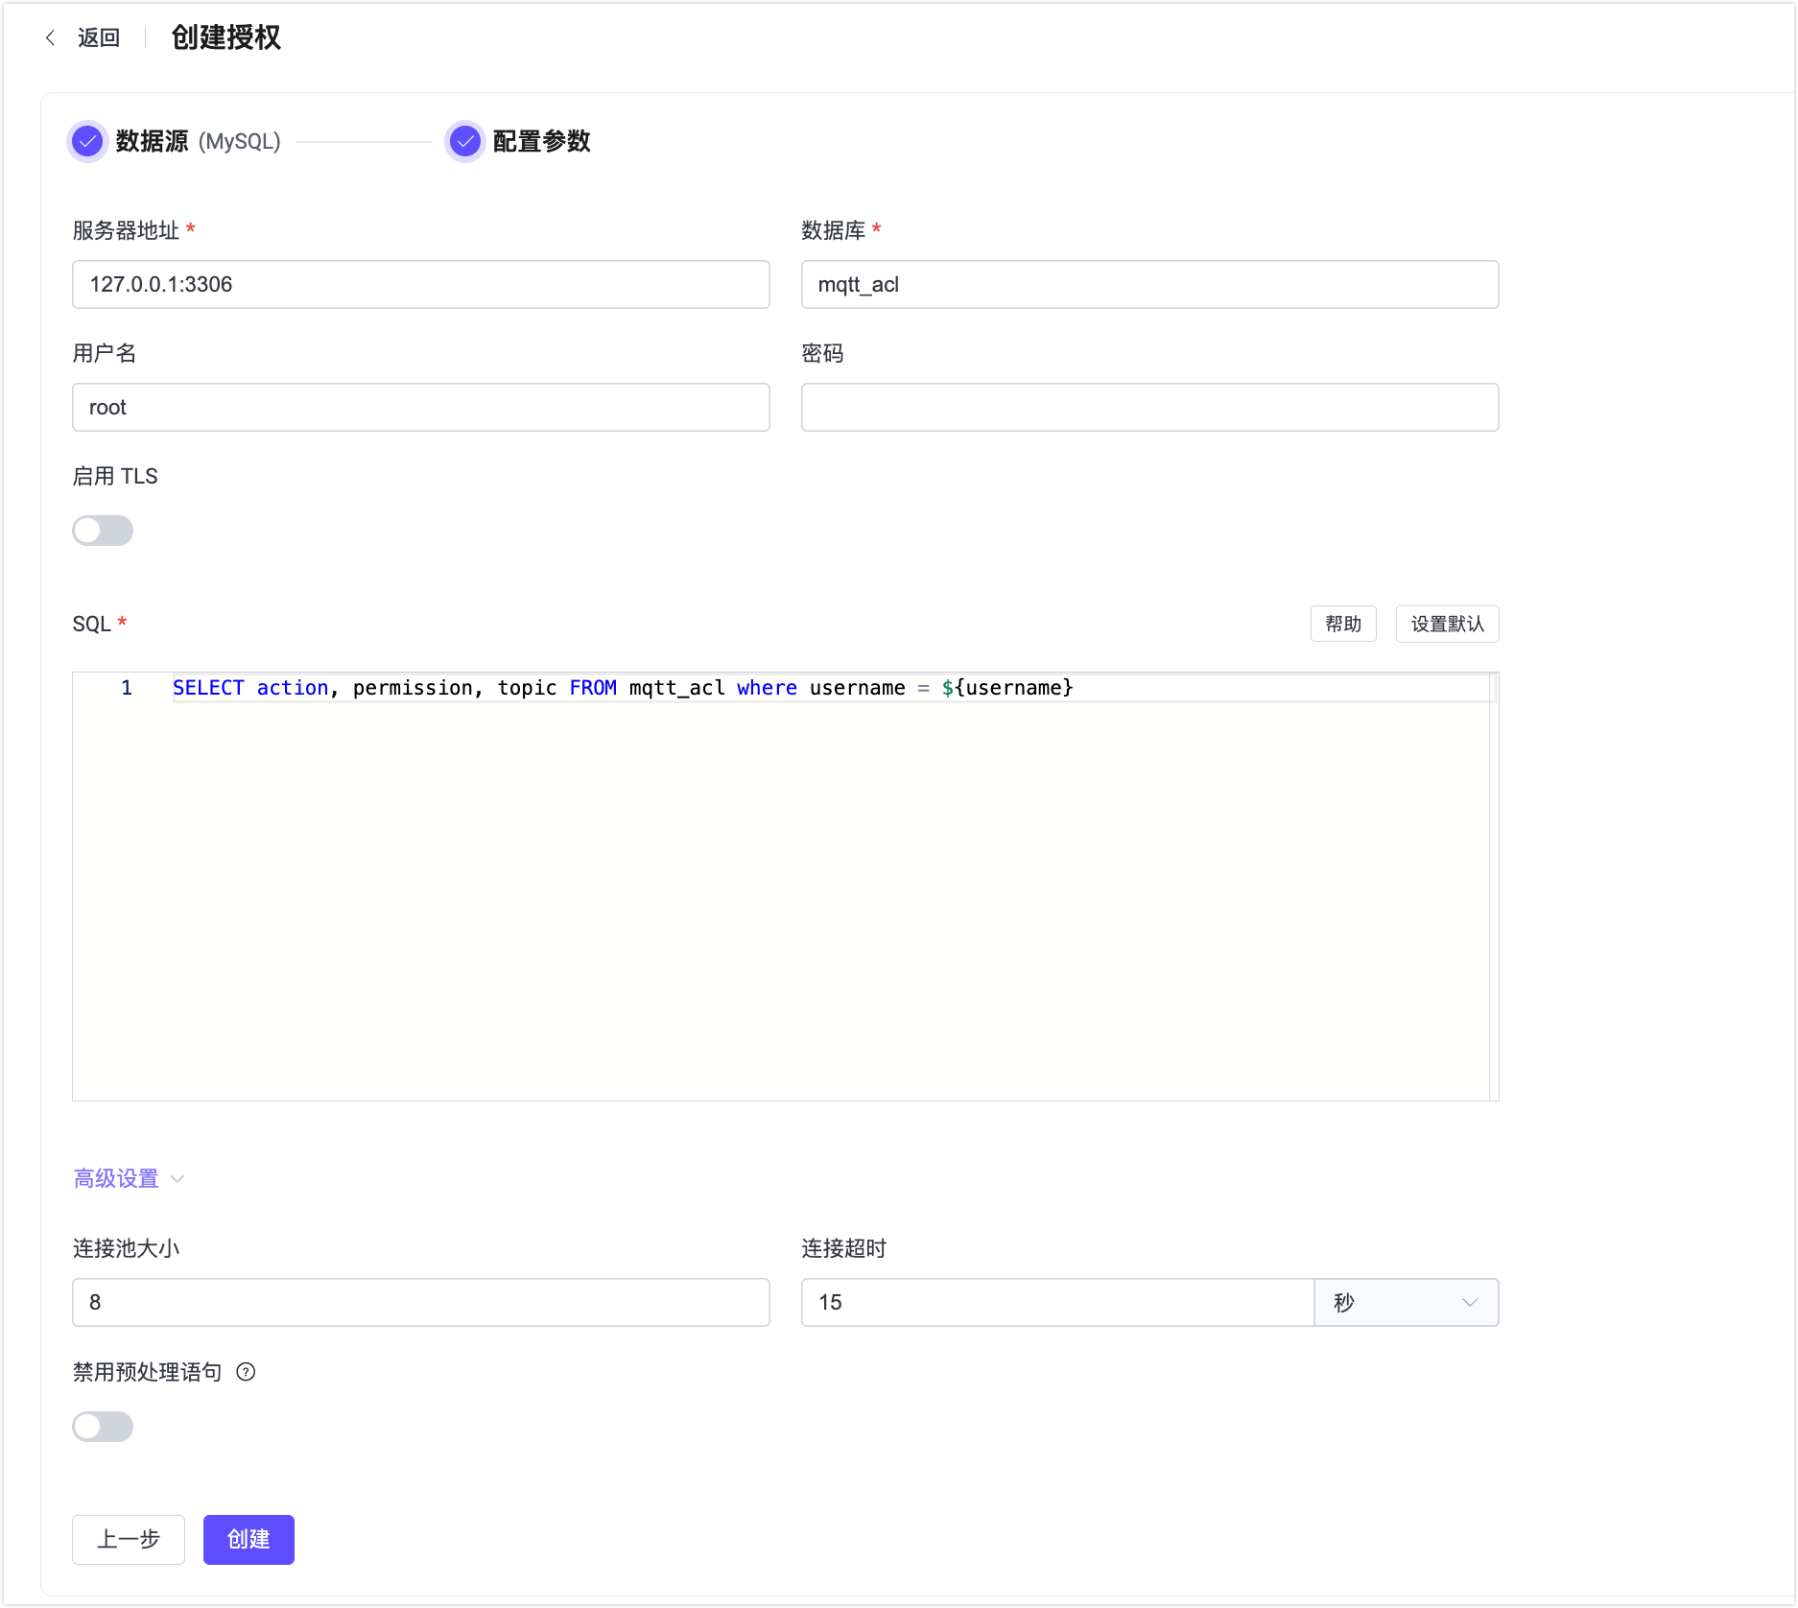
Task: Select the 配置参数 step
Action: point(540,141)
